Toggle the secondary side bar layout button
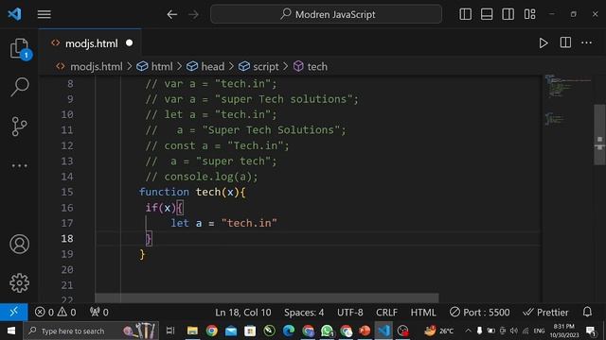The height and width of the screenshot is (340, 606). pos(508,14)
